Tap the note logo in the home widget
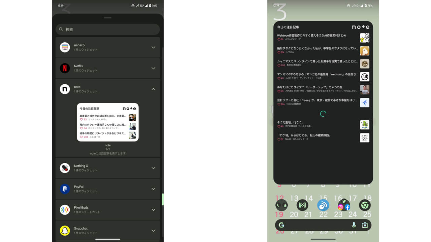 pos(360,27)
